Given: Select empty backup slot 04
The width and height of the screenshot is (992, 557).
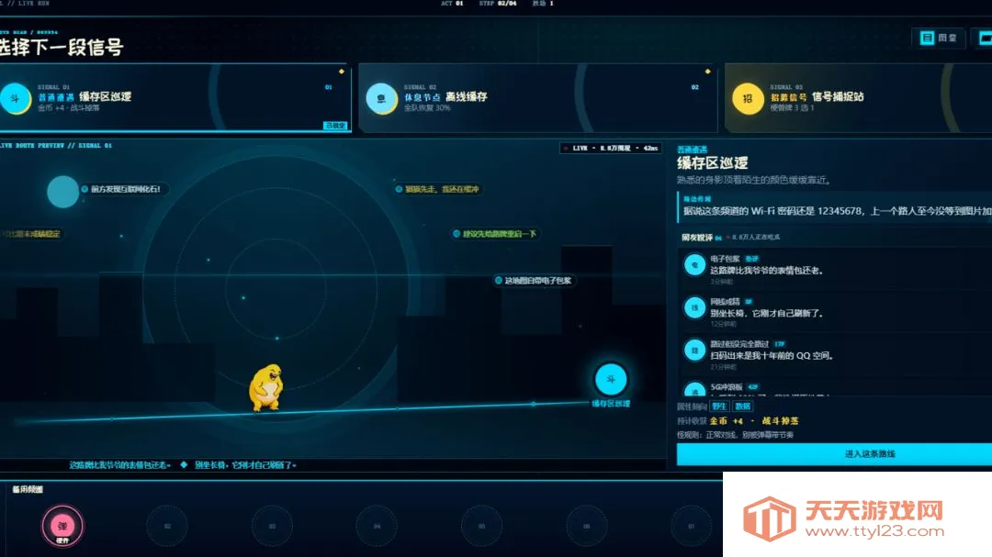Looking at the screenshot, I should 378,526.
